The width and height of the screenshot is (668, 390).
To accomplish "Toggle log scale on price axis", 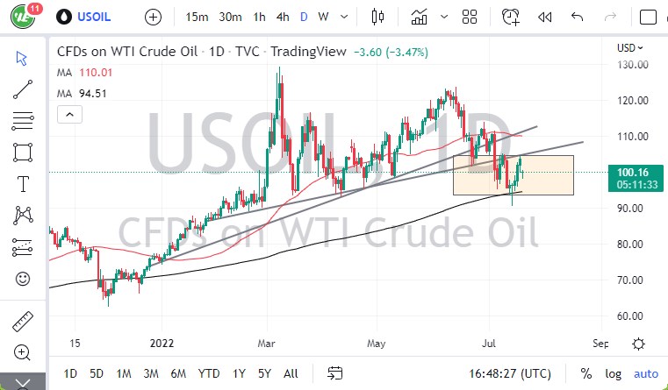I will click(611, 372).
